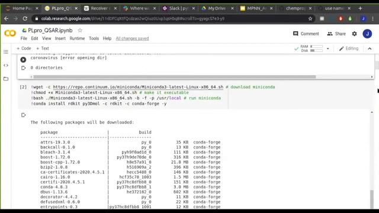Image resolution: width=379 pixels, height=213 pixels.
Task: Open the Runtime menu
Action: point(77,38)
